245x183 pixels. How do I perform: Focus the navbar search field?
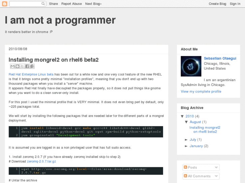click(25, 4)
